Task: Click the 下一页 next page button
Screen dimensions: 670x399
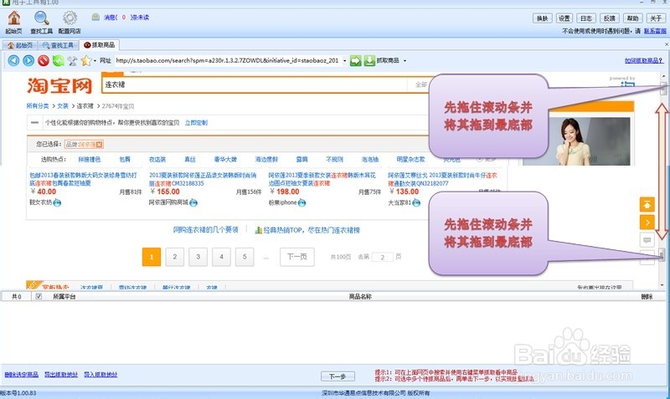Action: pyautogui.click(x=297, y=257)
